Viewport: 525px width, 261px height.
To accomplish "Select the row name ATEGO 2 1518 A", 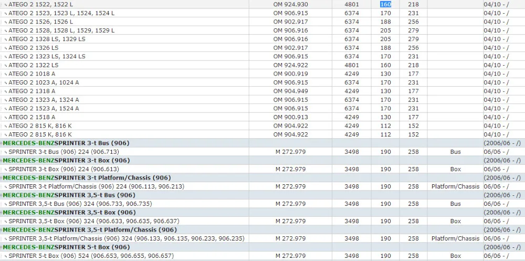I will tap(32, 117).
